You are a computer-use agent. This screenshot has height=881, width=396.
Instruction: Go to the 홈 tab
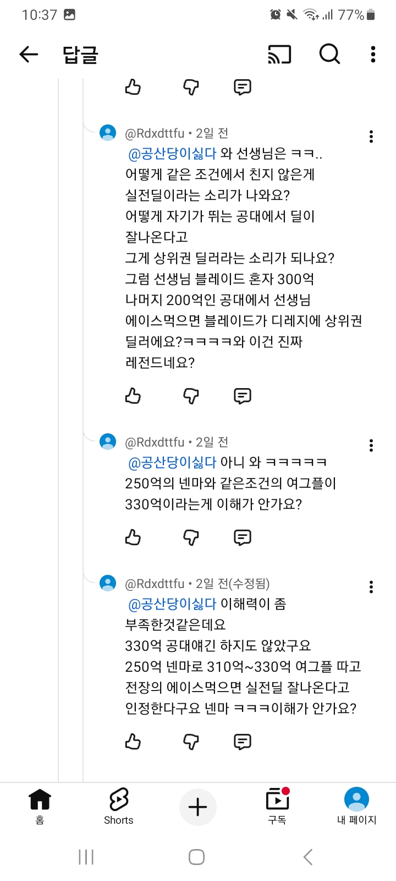click(40, 806)
